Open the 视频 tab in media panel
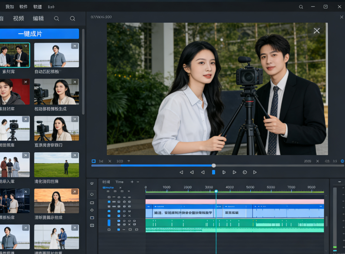The width and height of the screenshot is (345, 254). tap(19, 19)
